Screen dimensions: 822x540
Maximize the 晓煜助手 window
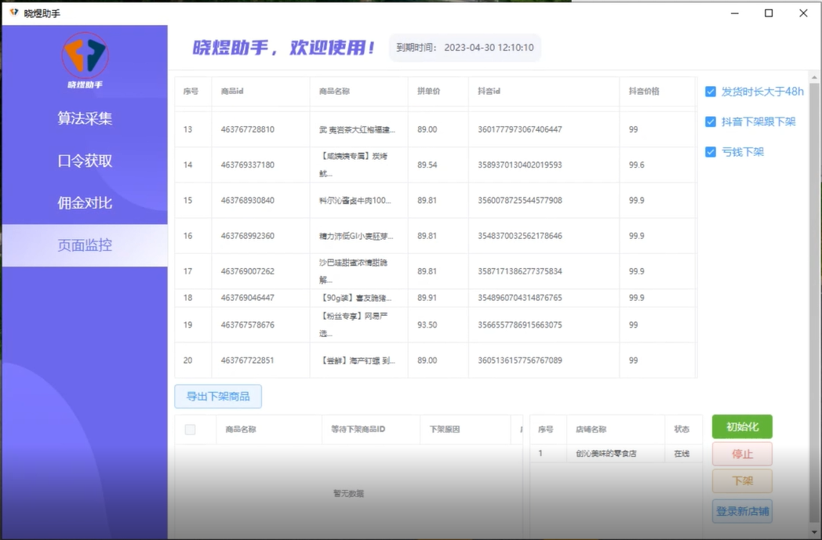point(769,13)
